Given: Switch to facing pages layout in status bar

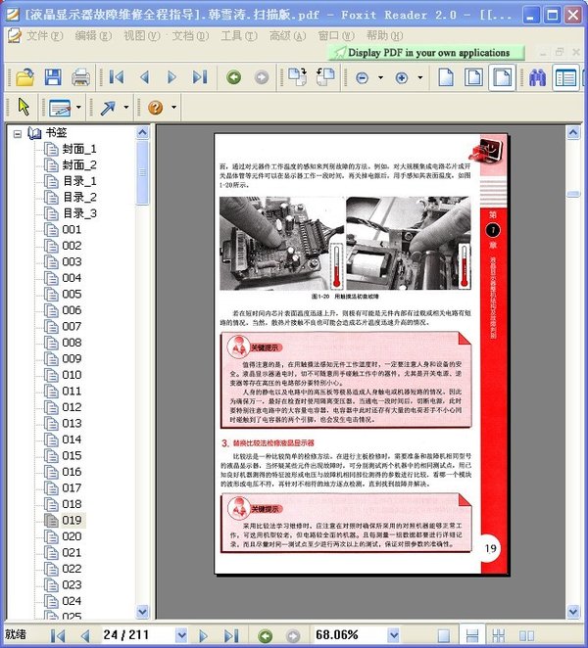Looking at the screenshot, I should coord(526,635).
